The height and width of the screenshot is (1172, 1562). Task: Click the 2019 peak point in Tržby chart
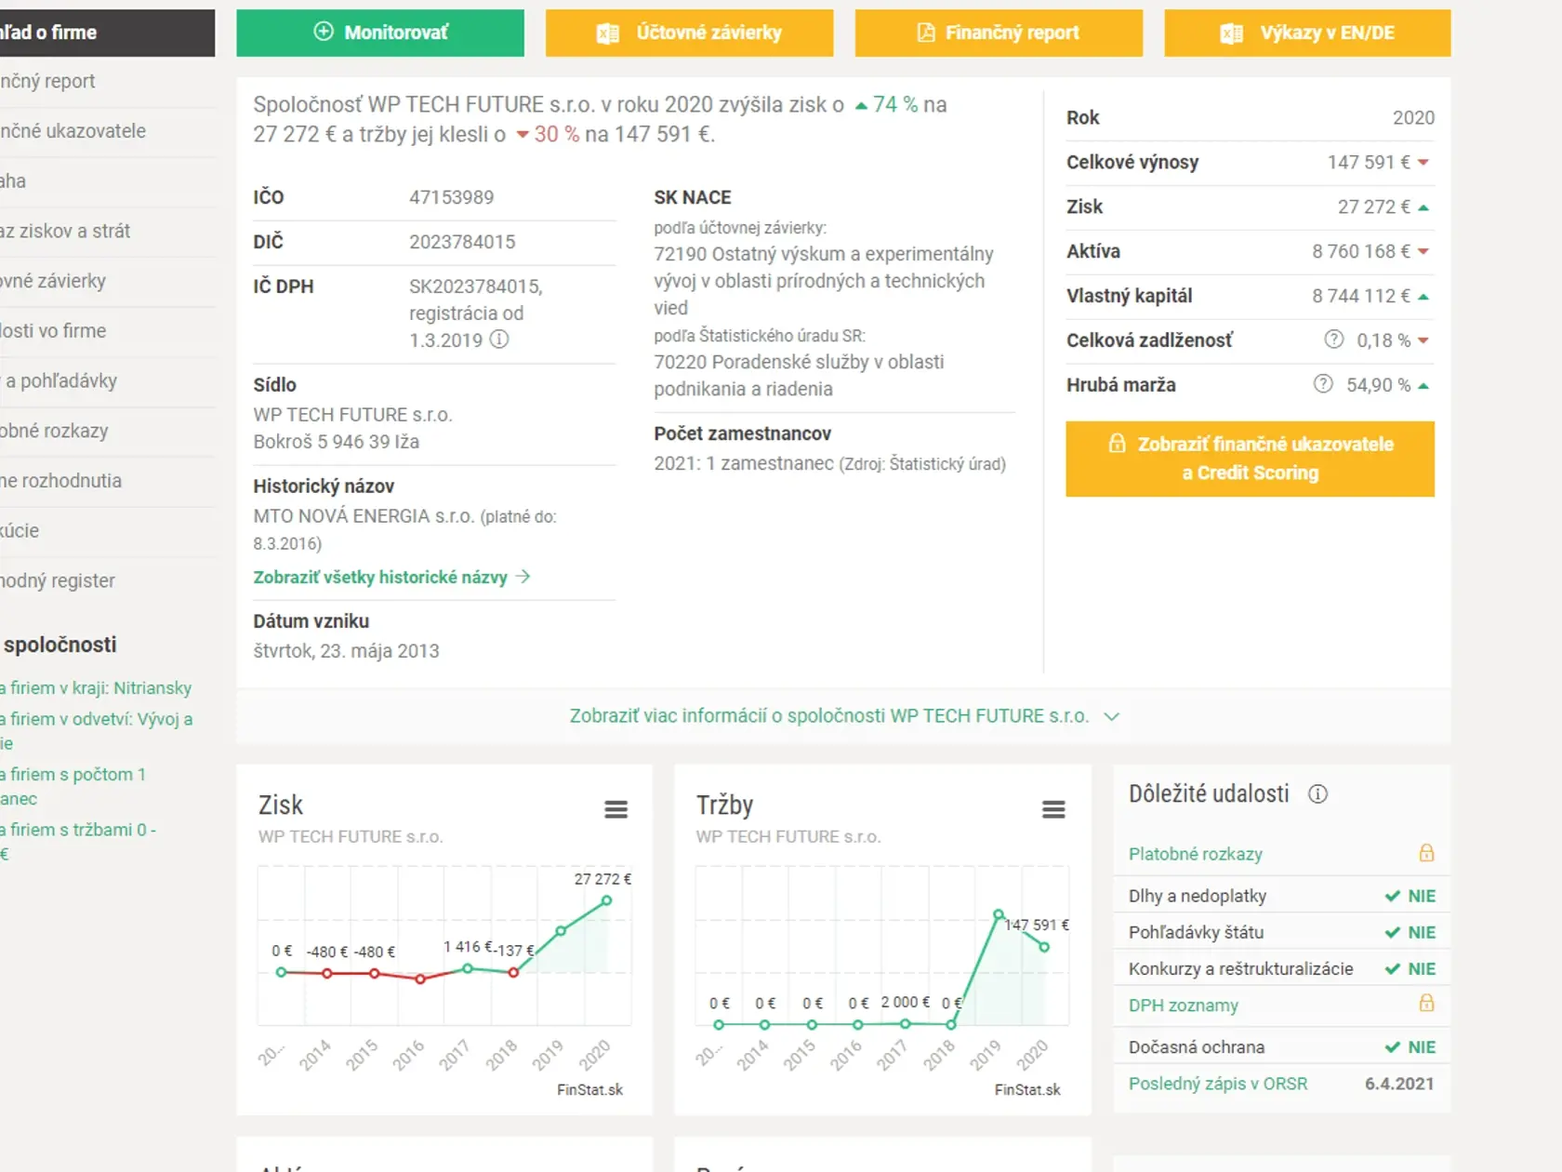(x=998, y=914)
